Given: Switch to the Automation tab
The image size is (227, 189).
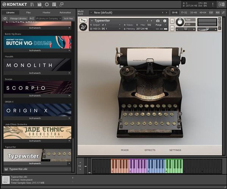Looking at the screenshot, I should point(65,12).
